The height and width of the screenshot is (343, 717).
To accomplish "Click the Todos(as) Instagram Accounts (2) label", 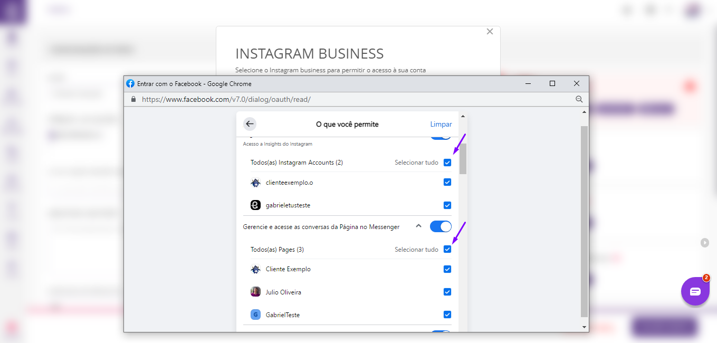I will click(x=297, y=163).
